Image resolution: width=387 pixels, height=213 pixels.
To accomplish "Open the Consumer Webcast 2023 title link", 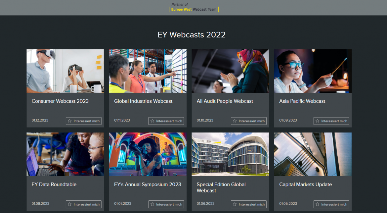I will (60, 101).
